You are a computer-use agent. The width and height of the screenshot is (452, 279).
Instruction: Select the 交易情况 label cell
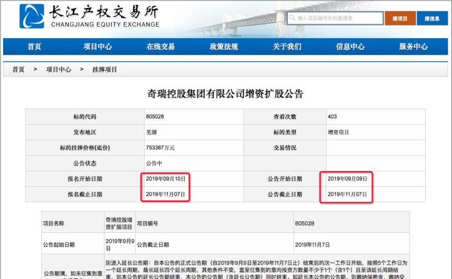(x=285, y=148)
